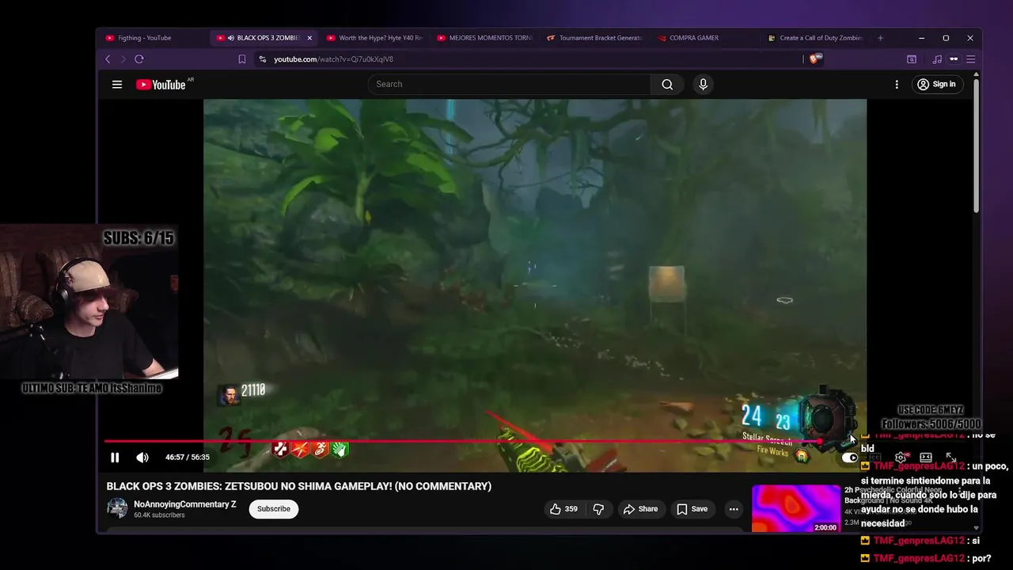Click the 46:57 / 56:35 time display

pyautogui.click(x=188, y=458)
